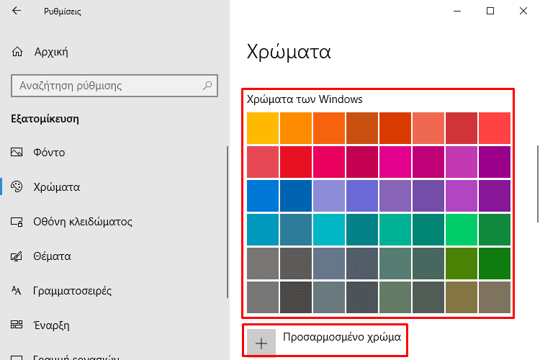The height and width of the screenshot is (360, 540).
Task: Open Οθόνη κλειδώματος settings
Action: [x=83, y=222]
